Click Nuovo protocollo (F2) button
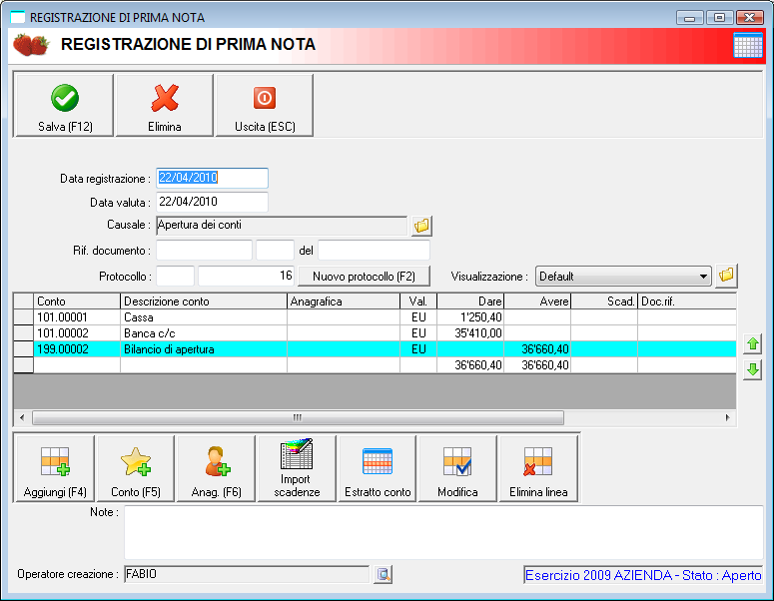Screen dimensions: 774x601 coord(364,277)
